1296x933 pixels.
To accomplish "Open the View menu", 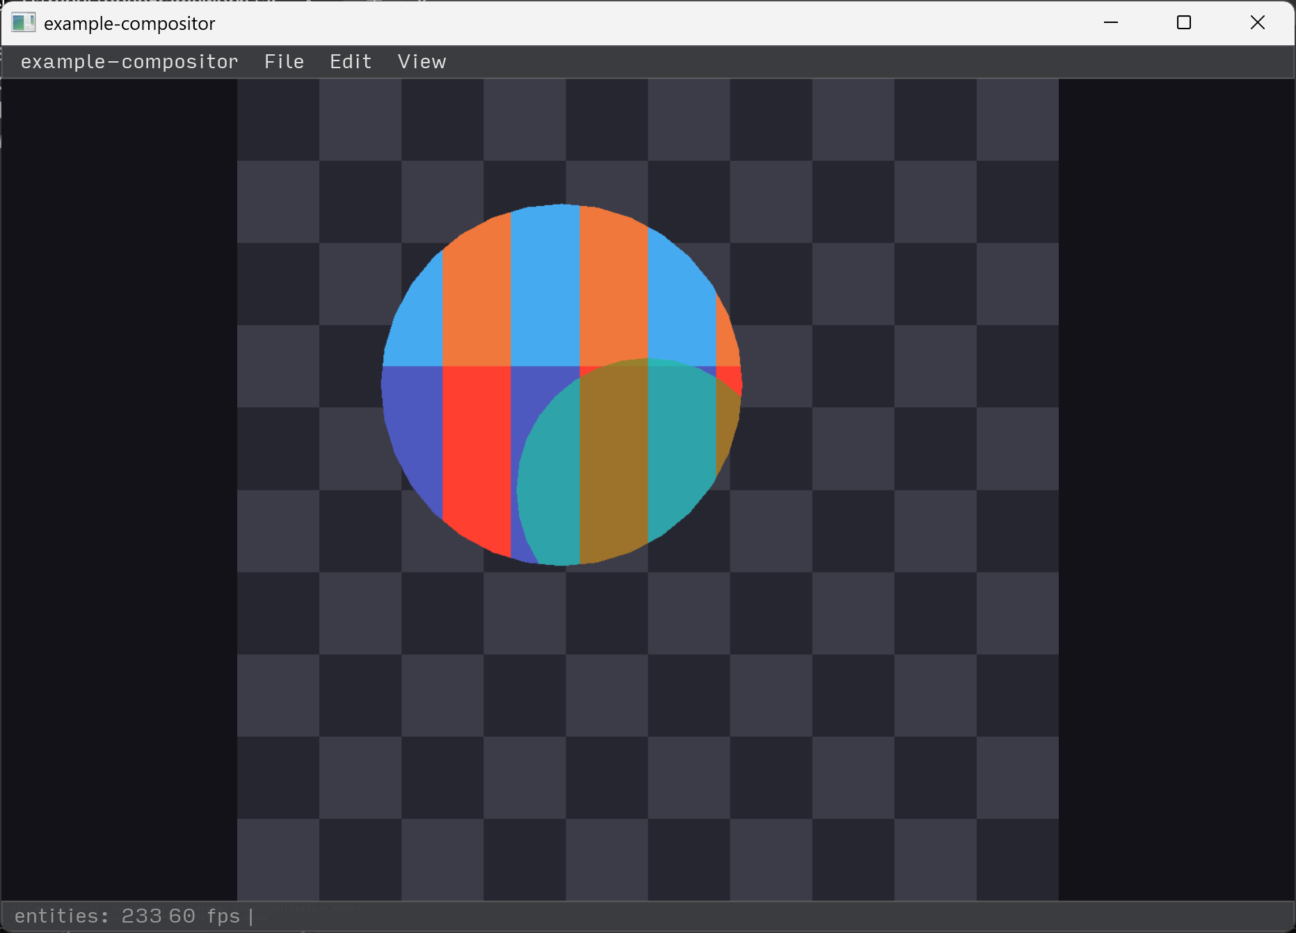I will pyautogui.click(x=422, y=62).
